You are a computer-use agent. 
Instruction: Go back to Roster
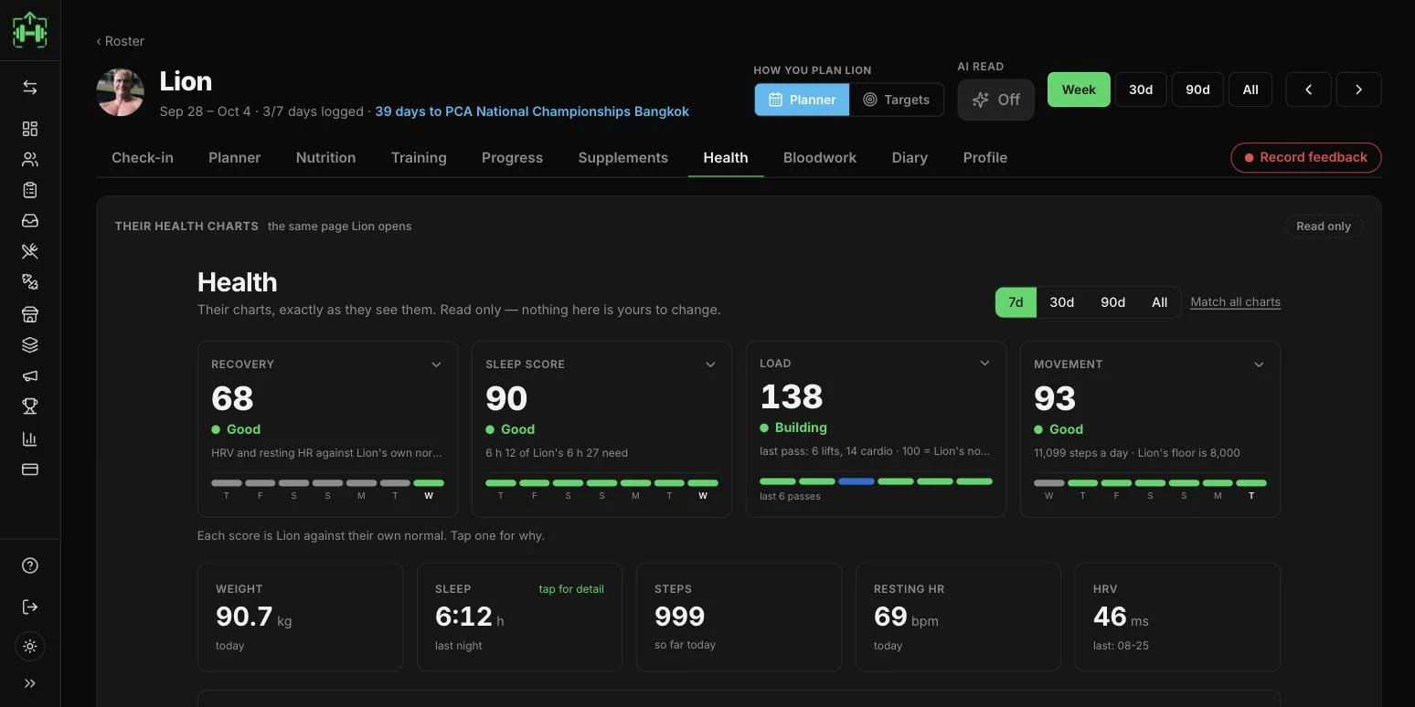tap(121, 41)
